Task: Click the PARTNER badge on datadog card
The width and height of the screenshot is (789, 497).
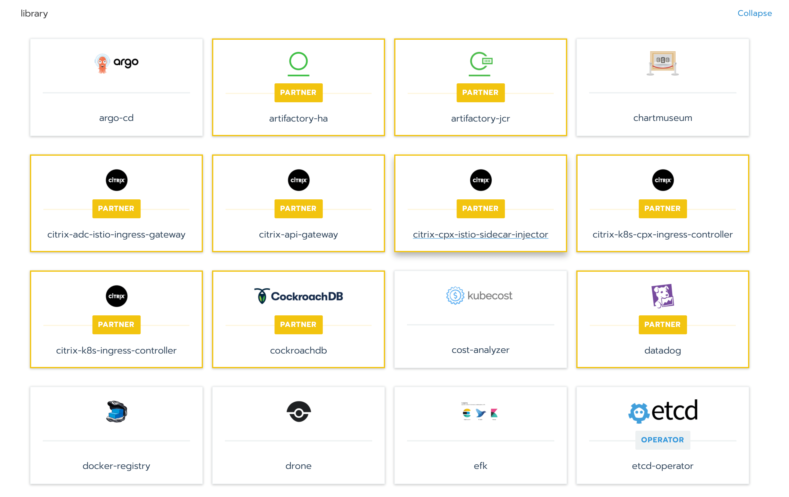Action: tap(662, 324)
